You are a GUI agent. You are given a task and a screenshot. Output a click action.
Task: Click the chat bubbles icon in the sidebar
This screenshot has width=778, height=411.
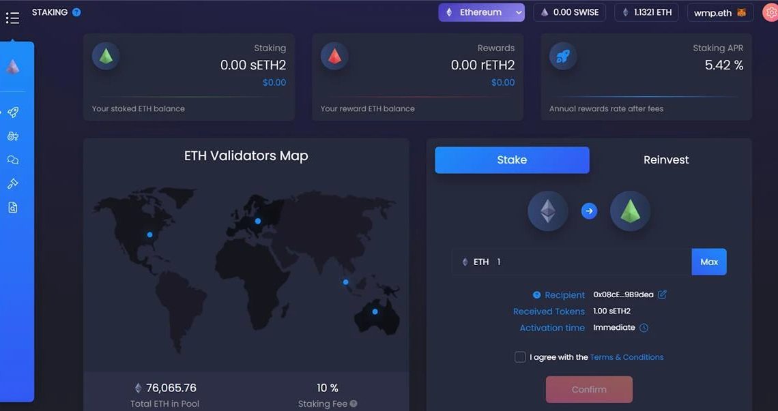(14, 159)
